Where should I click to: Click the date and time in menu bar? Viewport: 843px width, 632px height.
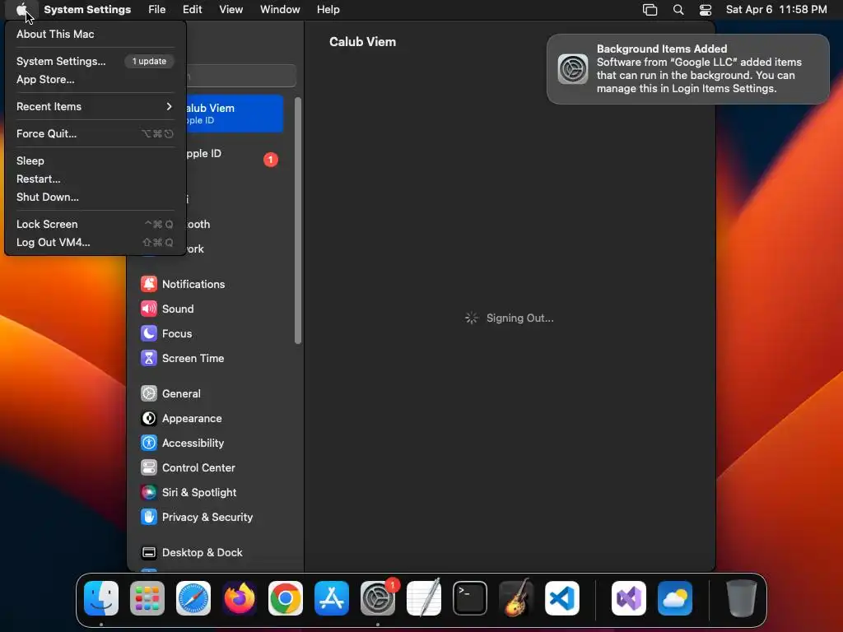tap(776, 10)
